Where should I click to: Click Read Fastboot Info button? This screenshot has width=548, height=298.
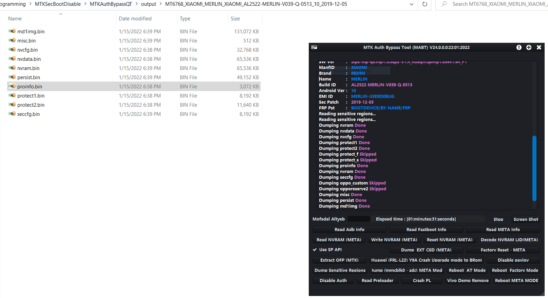click(426, 230)
